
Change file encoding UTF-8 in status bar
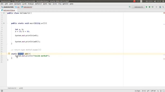153,91
